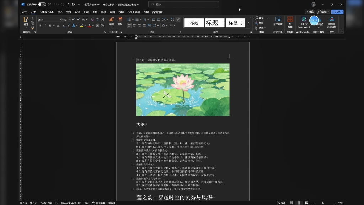
Task: Switch to the 布局 Layout tab
Action: tap(86, 12)
